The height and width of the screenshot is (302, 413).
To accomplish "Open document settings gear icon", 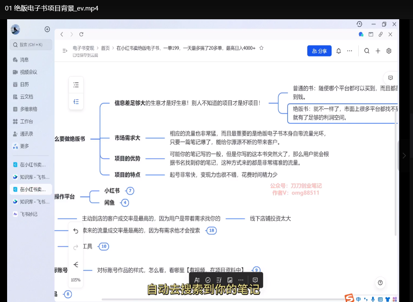I will tap(389, 51).
